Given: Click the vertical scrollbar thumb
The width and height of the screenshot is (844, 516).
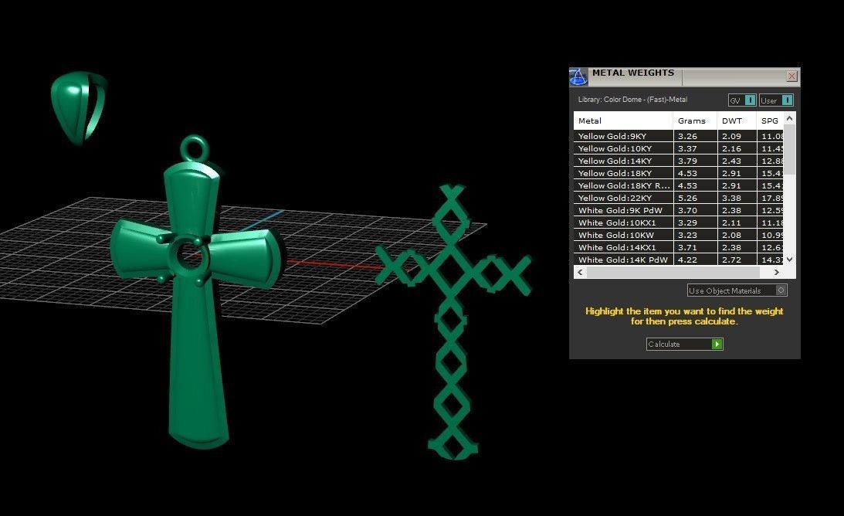Looking at the screenshot, I should tap(790, 149).
